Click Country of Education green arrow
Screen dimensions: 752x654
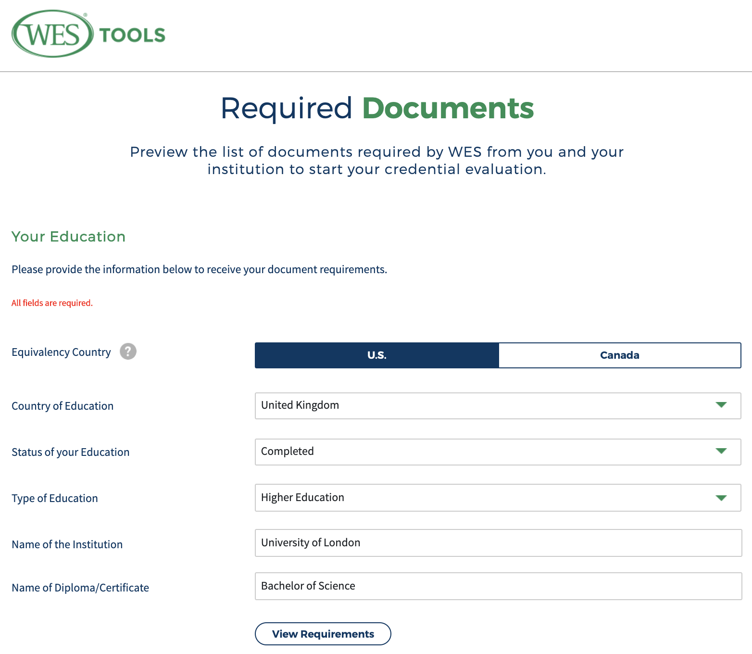721,405
